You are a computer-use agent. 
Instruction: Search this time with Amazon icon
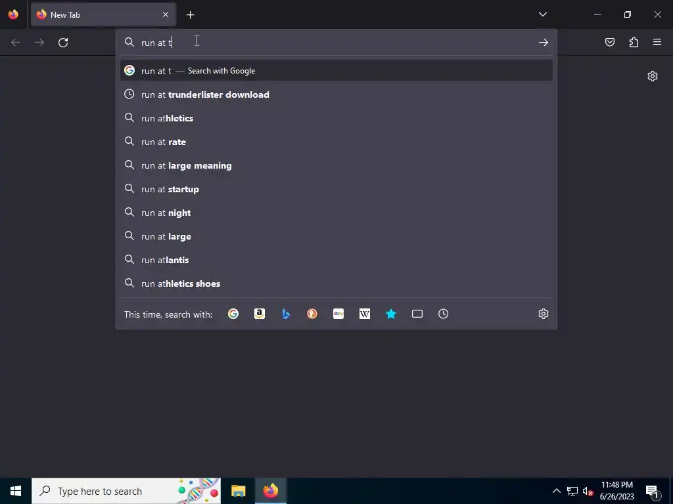point(259,314)
